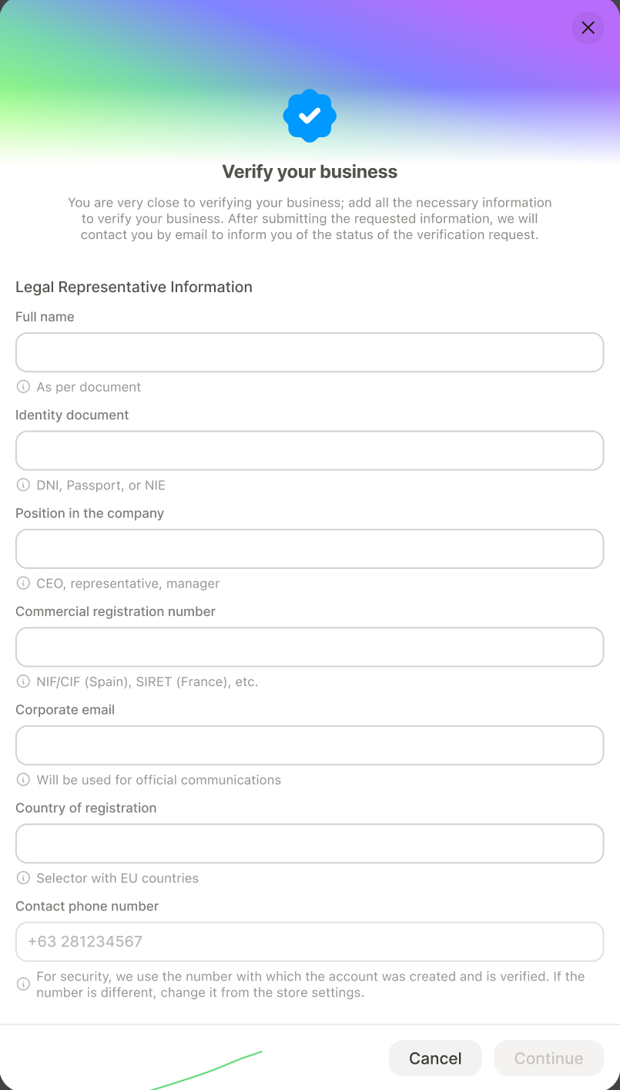Click the Continue button

548,1058
